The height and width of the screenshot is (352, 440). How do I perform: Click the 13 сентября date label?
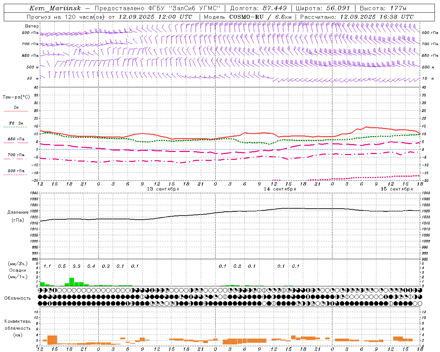click(x=163, y=189)
